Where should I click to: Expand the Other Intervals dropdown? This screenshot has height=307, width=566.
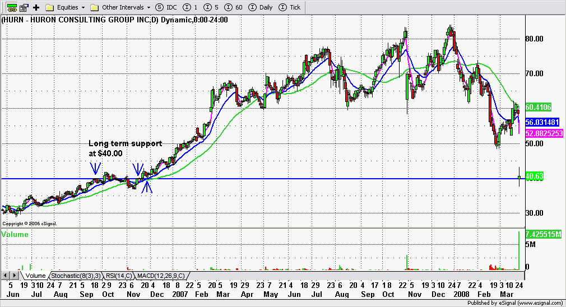[x=120, y=7]
